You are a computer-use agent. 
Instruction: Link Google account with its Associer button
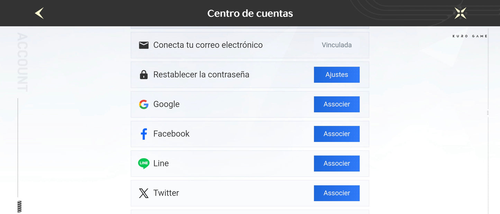tap(336, 104)
